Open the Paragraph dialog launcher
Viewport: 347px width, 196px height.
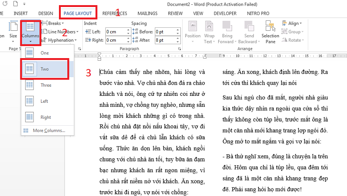180,49
